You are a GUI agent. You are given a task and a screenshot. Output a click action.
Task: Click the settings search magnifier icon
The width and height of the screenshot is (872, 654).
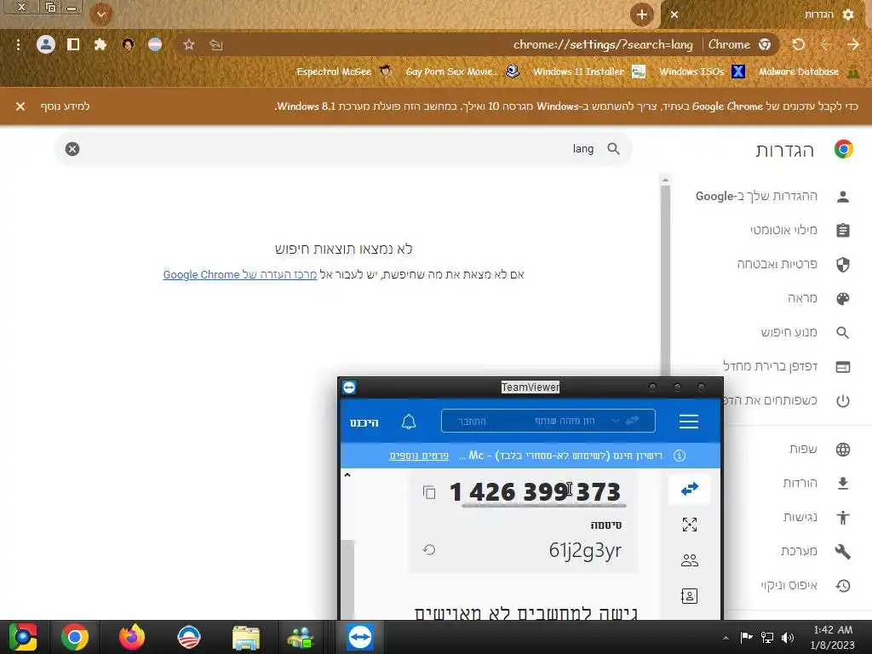point(613,148)
